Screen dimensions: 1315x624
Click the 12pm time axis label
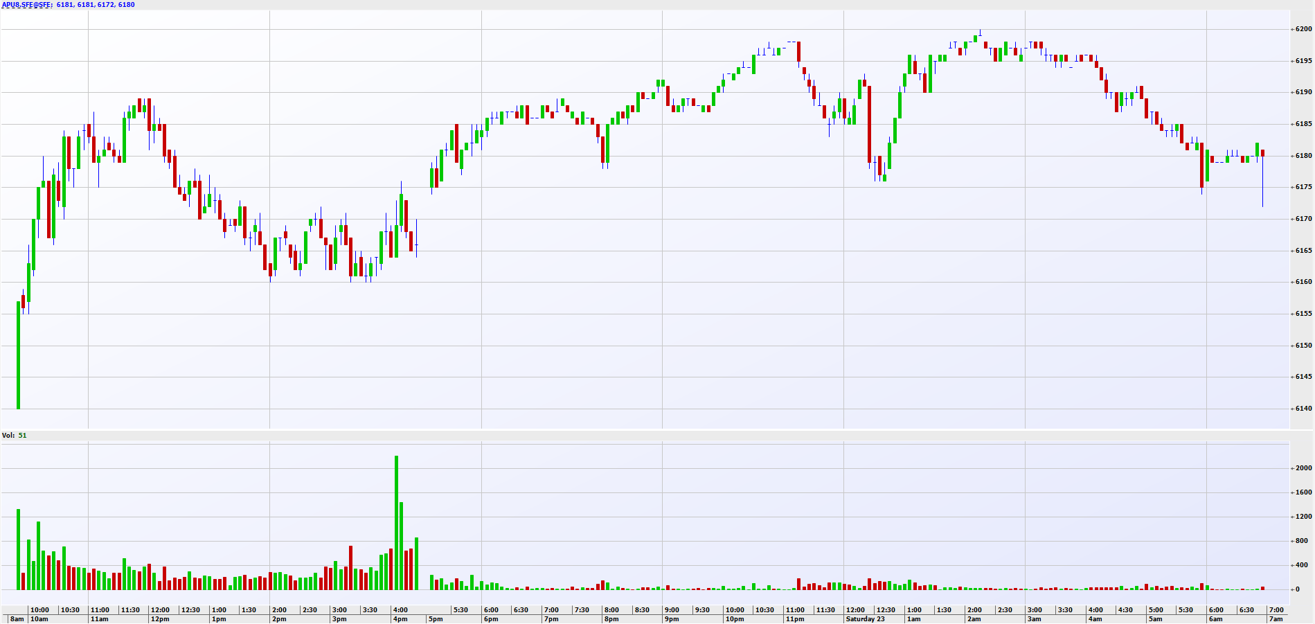tap(160, 619)
